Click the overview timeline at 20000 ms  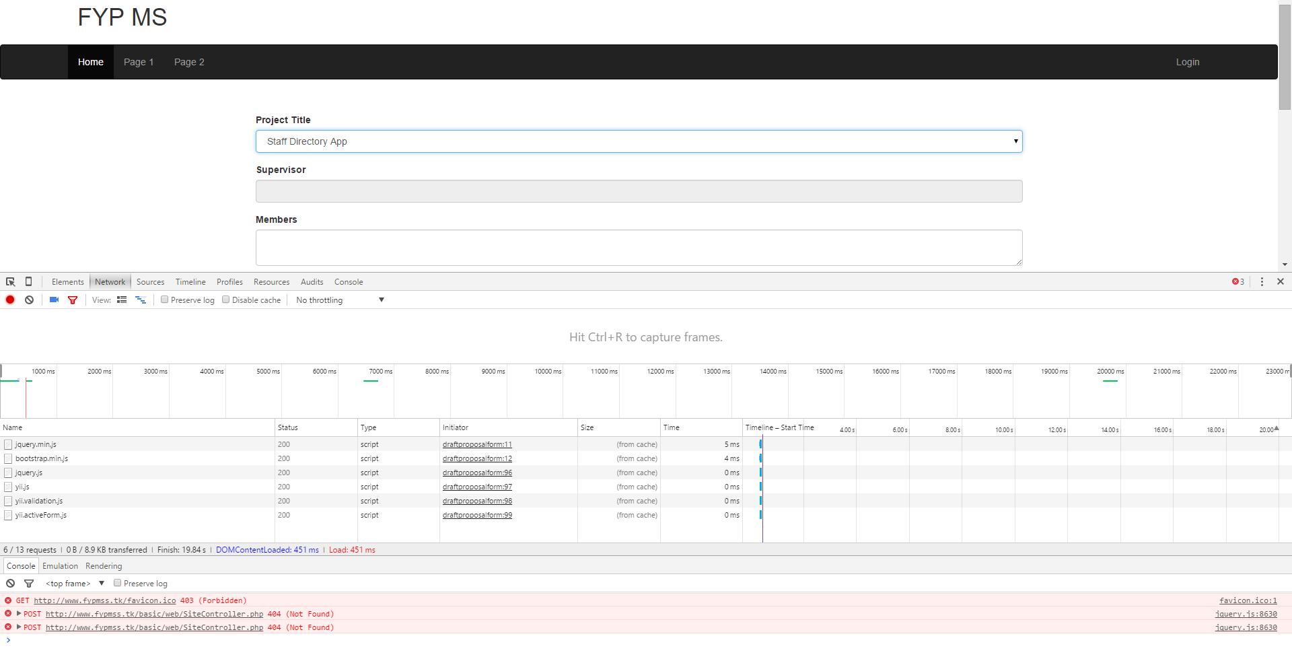(1110, 371)
